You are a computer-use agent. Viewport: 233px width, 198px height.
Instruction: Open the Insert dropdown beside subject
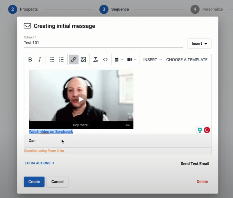tap(199, 44)
